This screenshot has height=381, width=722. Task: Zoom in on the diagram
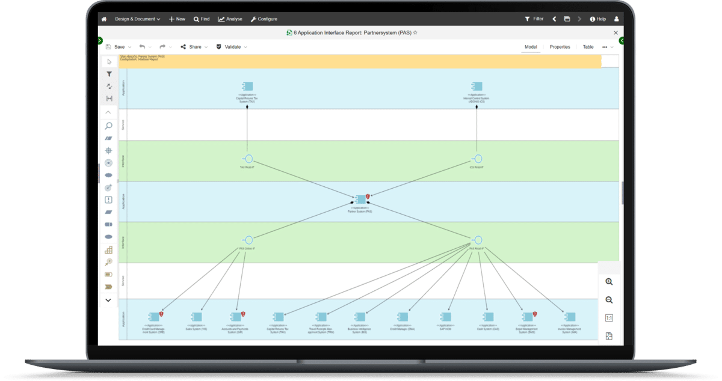tap(609, 281)
